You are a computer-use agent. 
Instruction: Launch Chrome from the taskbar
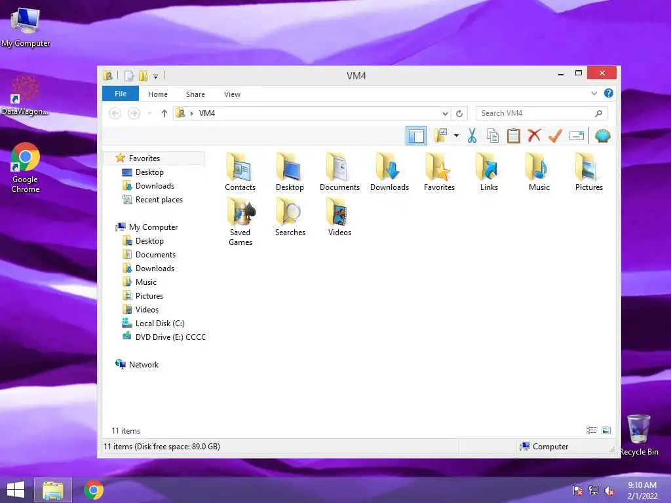pyautogui.click(x=94, y=490)
